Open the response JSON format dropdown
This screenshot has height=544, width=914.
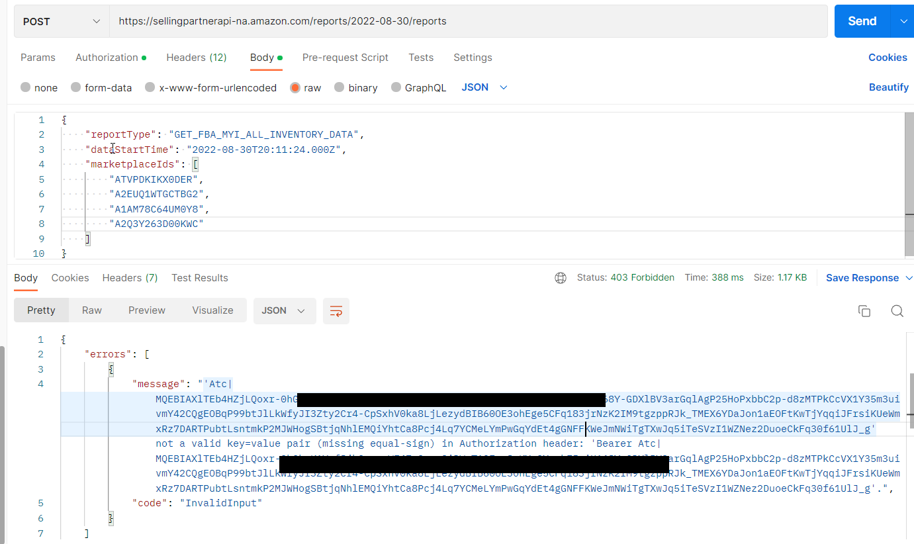pyautogui.click(x=285, y=311)
